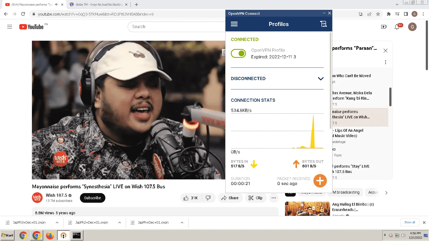Select playlist item 'Man Who Can't Be Moved'
The image size is (429, 241).
tap(360, 79)
